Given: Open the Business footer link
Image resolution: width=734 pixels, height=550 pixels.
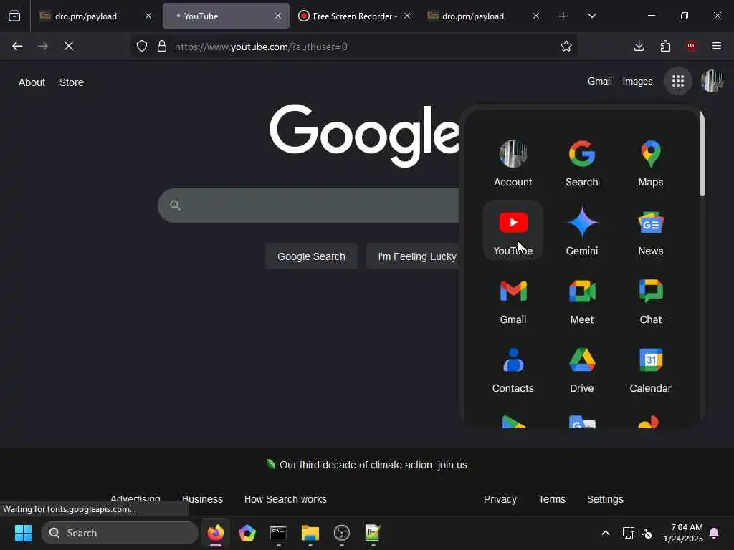Looking at the screenshot, I should (x=202, y=499).
